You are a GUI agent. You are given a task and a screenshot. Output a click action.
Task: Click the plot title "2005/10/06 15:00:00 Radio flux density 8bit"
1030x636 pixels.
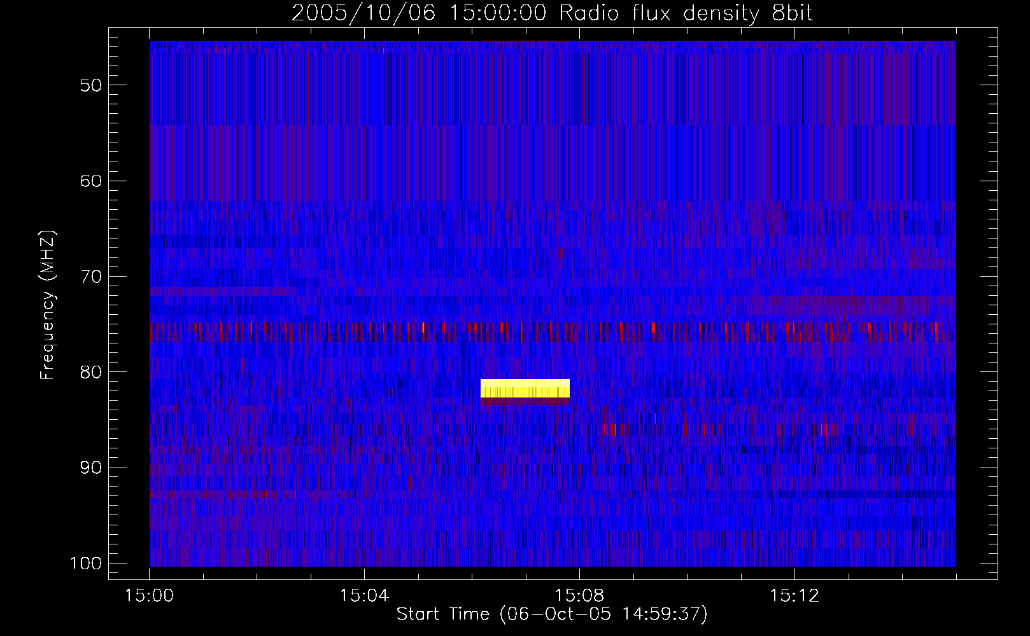coord(553,13)
